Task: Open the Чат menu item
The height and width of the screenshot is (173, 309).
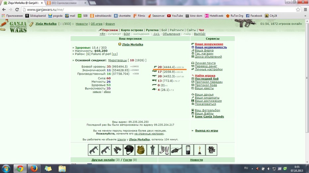Action: pos(201,30)
